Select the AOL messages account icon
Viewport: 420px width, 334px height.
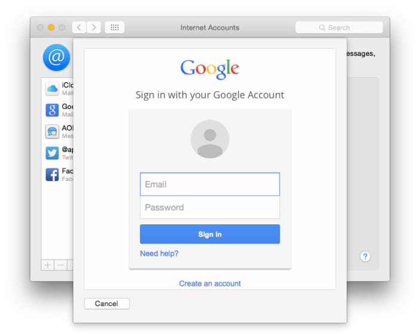(x=52, y=132)
